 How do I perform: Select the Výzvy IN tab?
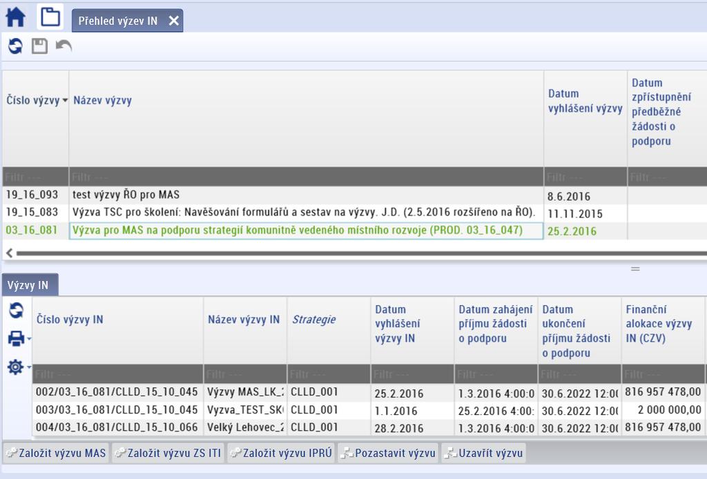pos(30,285)
